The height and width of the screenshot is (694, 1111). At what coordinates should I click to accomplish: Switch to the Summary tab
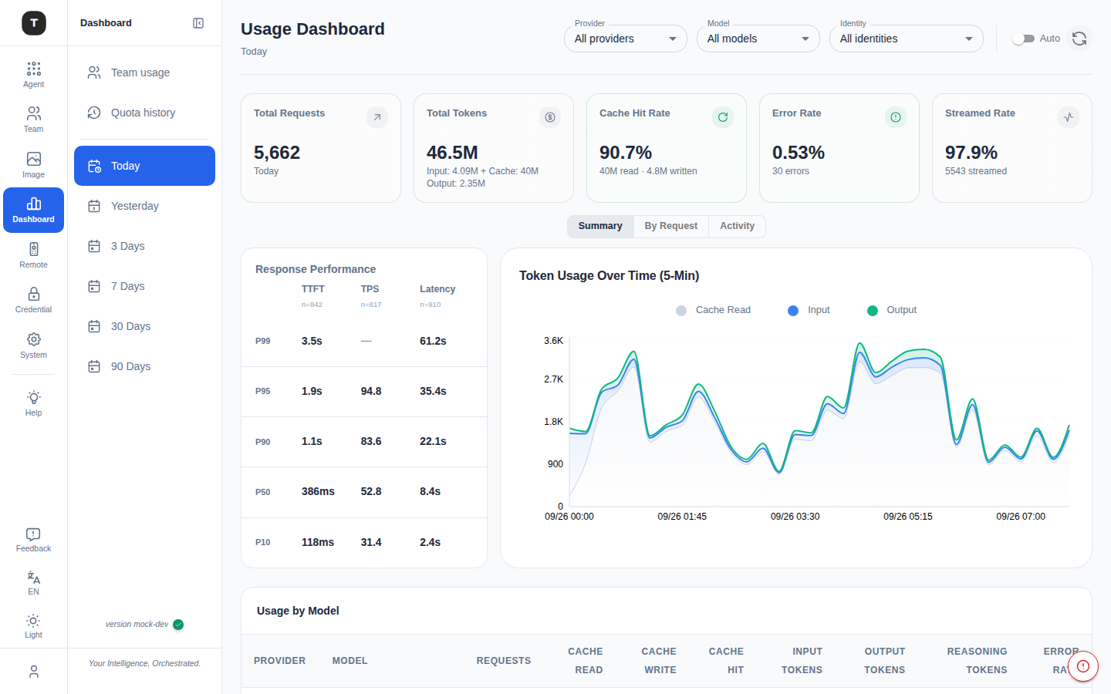(x=600, y=226)
